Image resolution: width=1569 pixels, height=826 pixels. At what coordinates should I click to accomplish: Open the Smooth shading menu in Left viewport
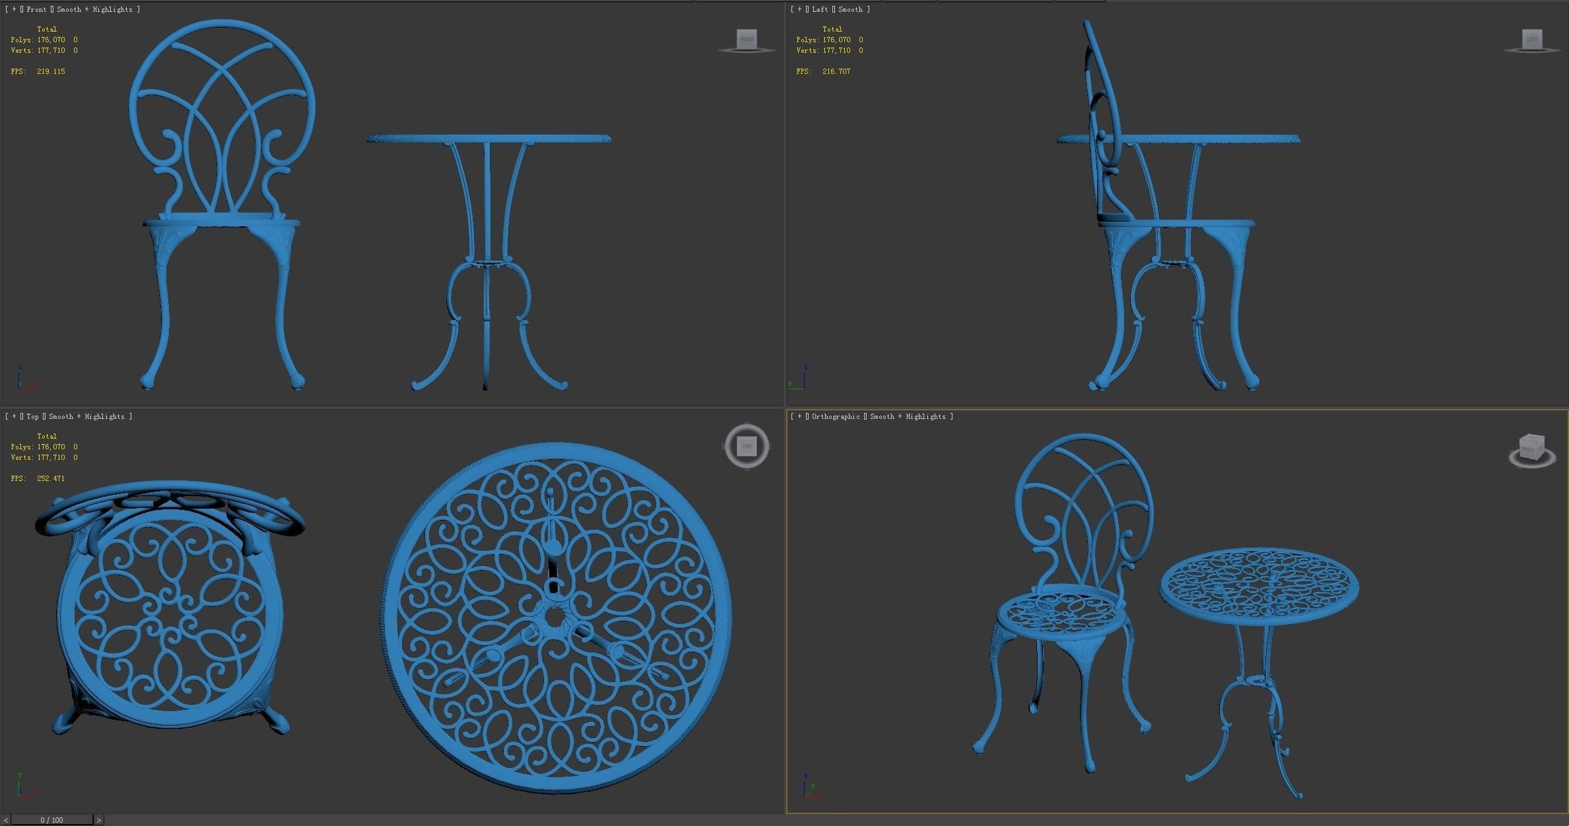click(850, 9)
